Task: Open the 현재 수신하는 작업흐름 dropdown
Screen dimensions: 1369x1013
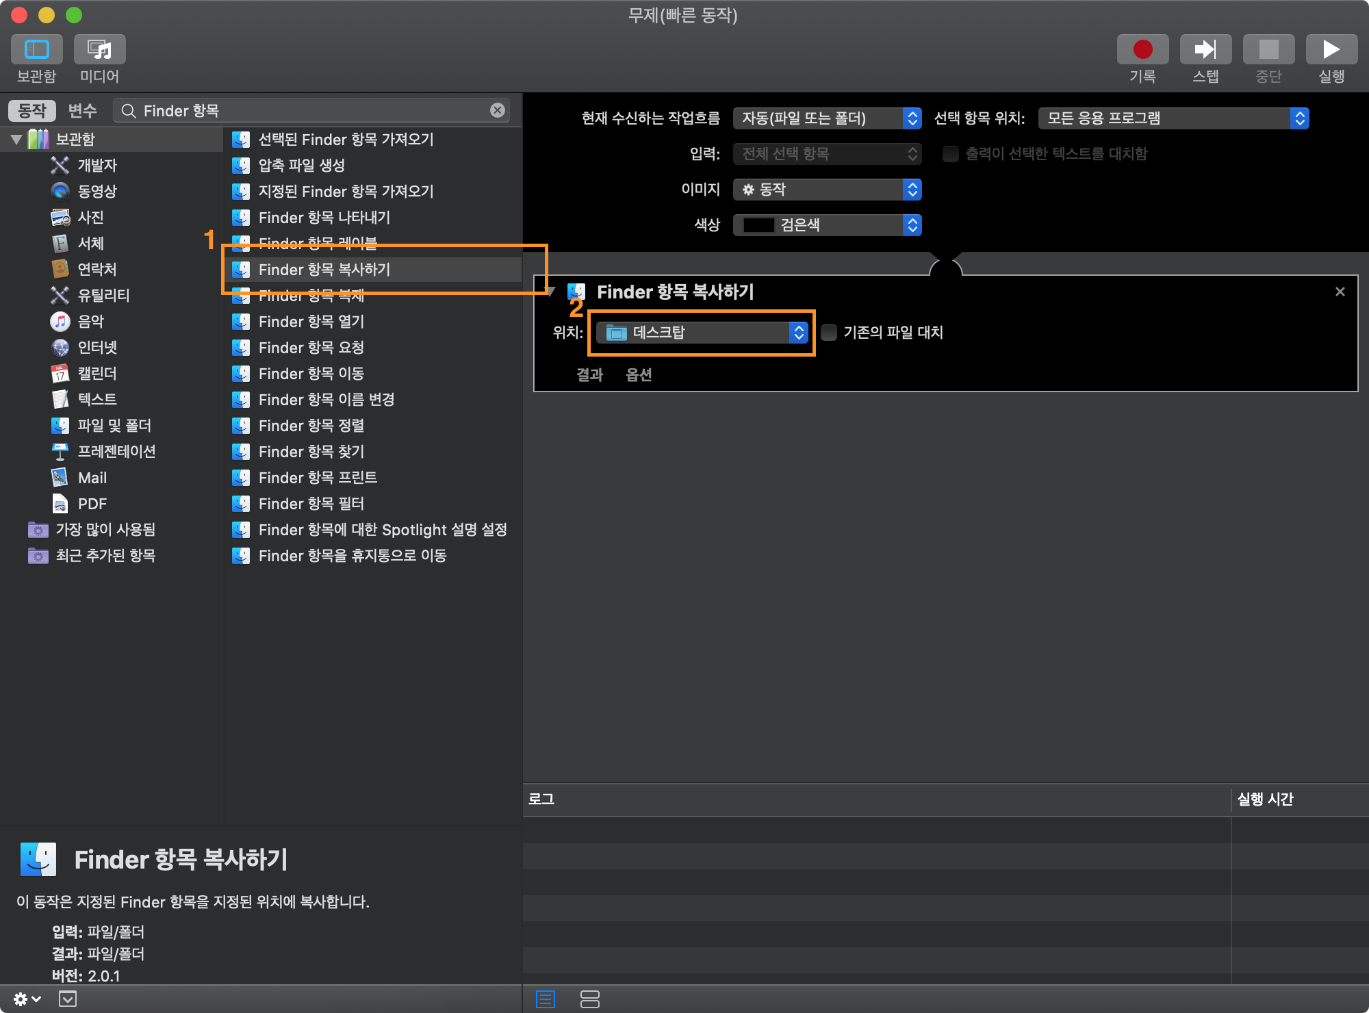Action: pos(827,118)
